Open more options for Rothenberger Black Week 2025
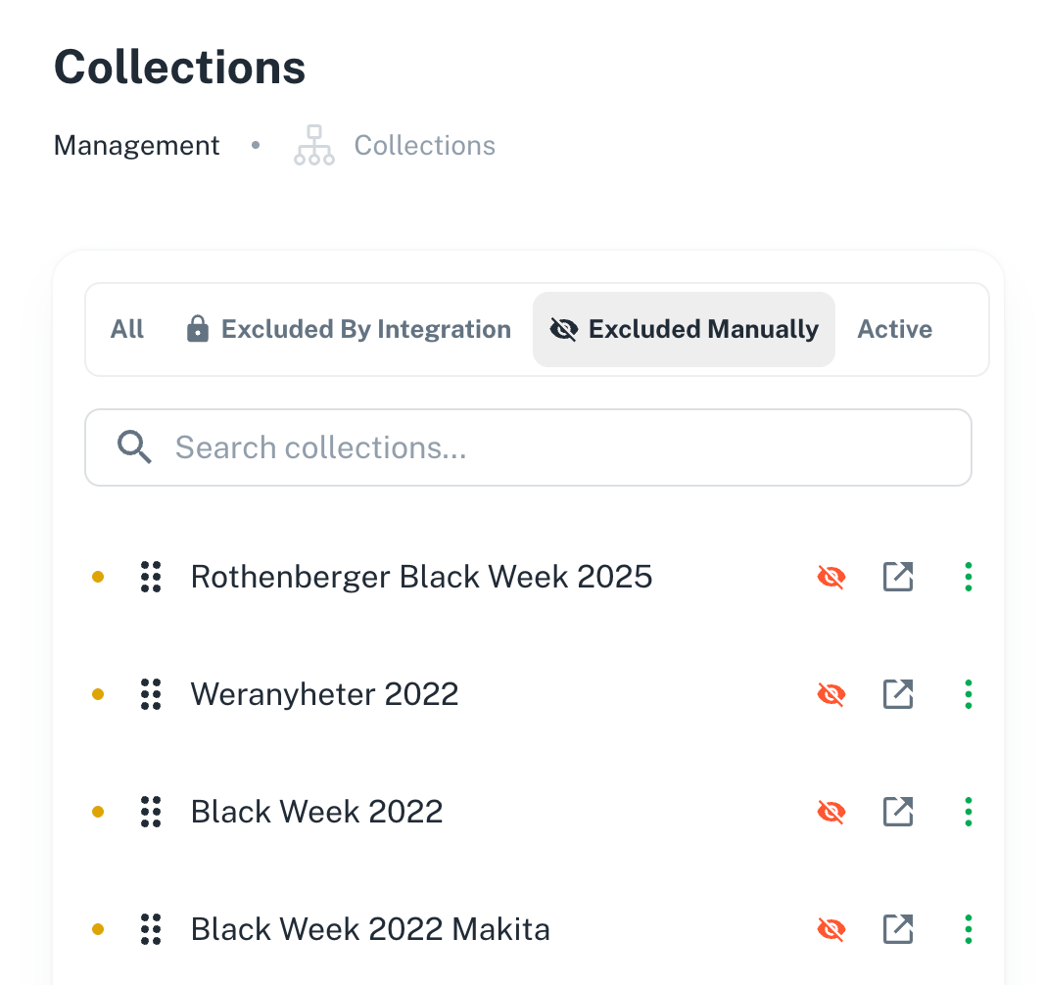Viewport: 1044px width, 985px height. [968, 577]
